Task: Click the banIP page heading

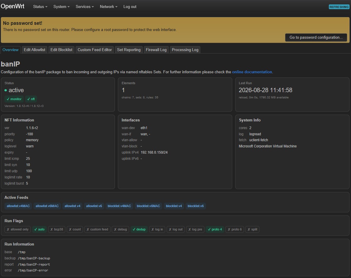Action: click(x=10, y=64)
